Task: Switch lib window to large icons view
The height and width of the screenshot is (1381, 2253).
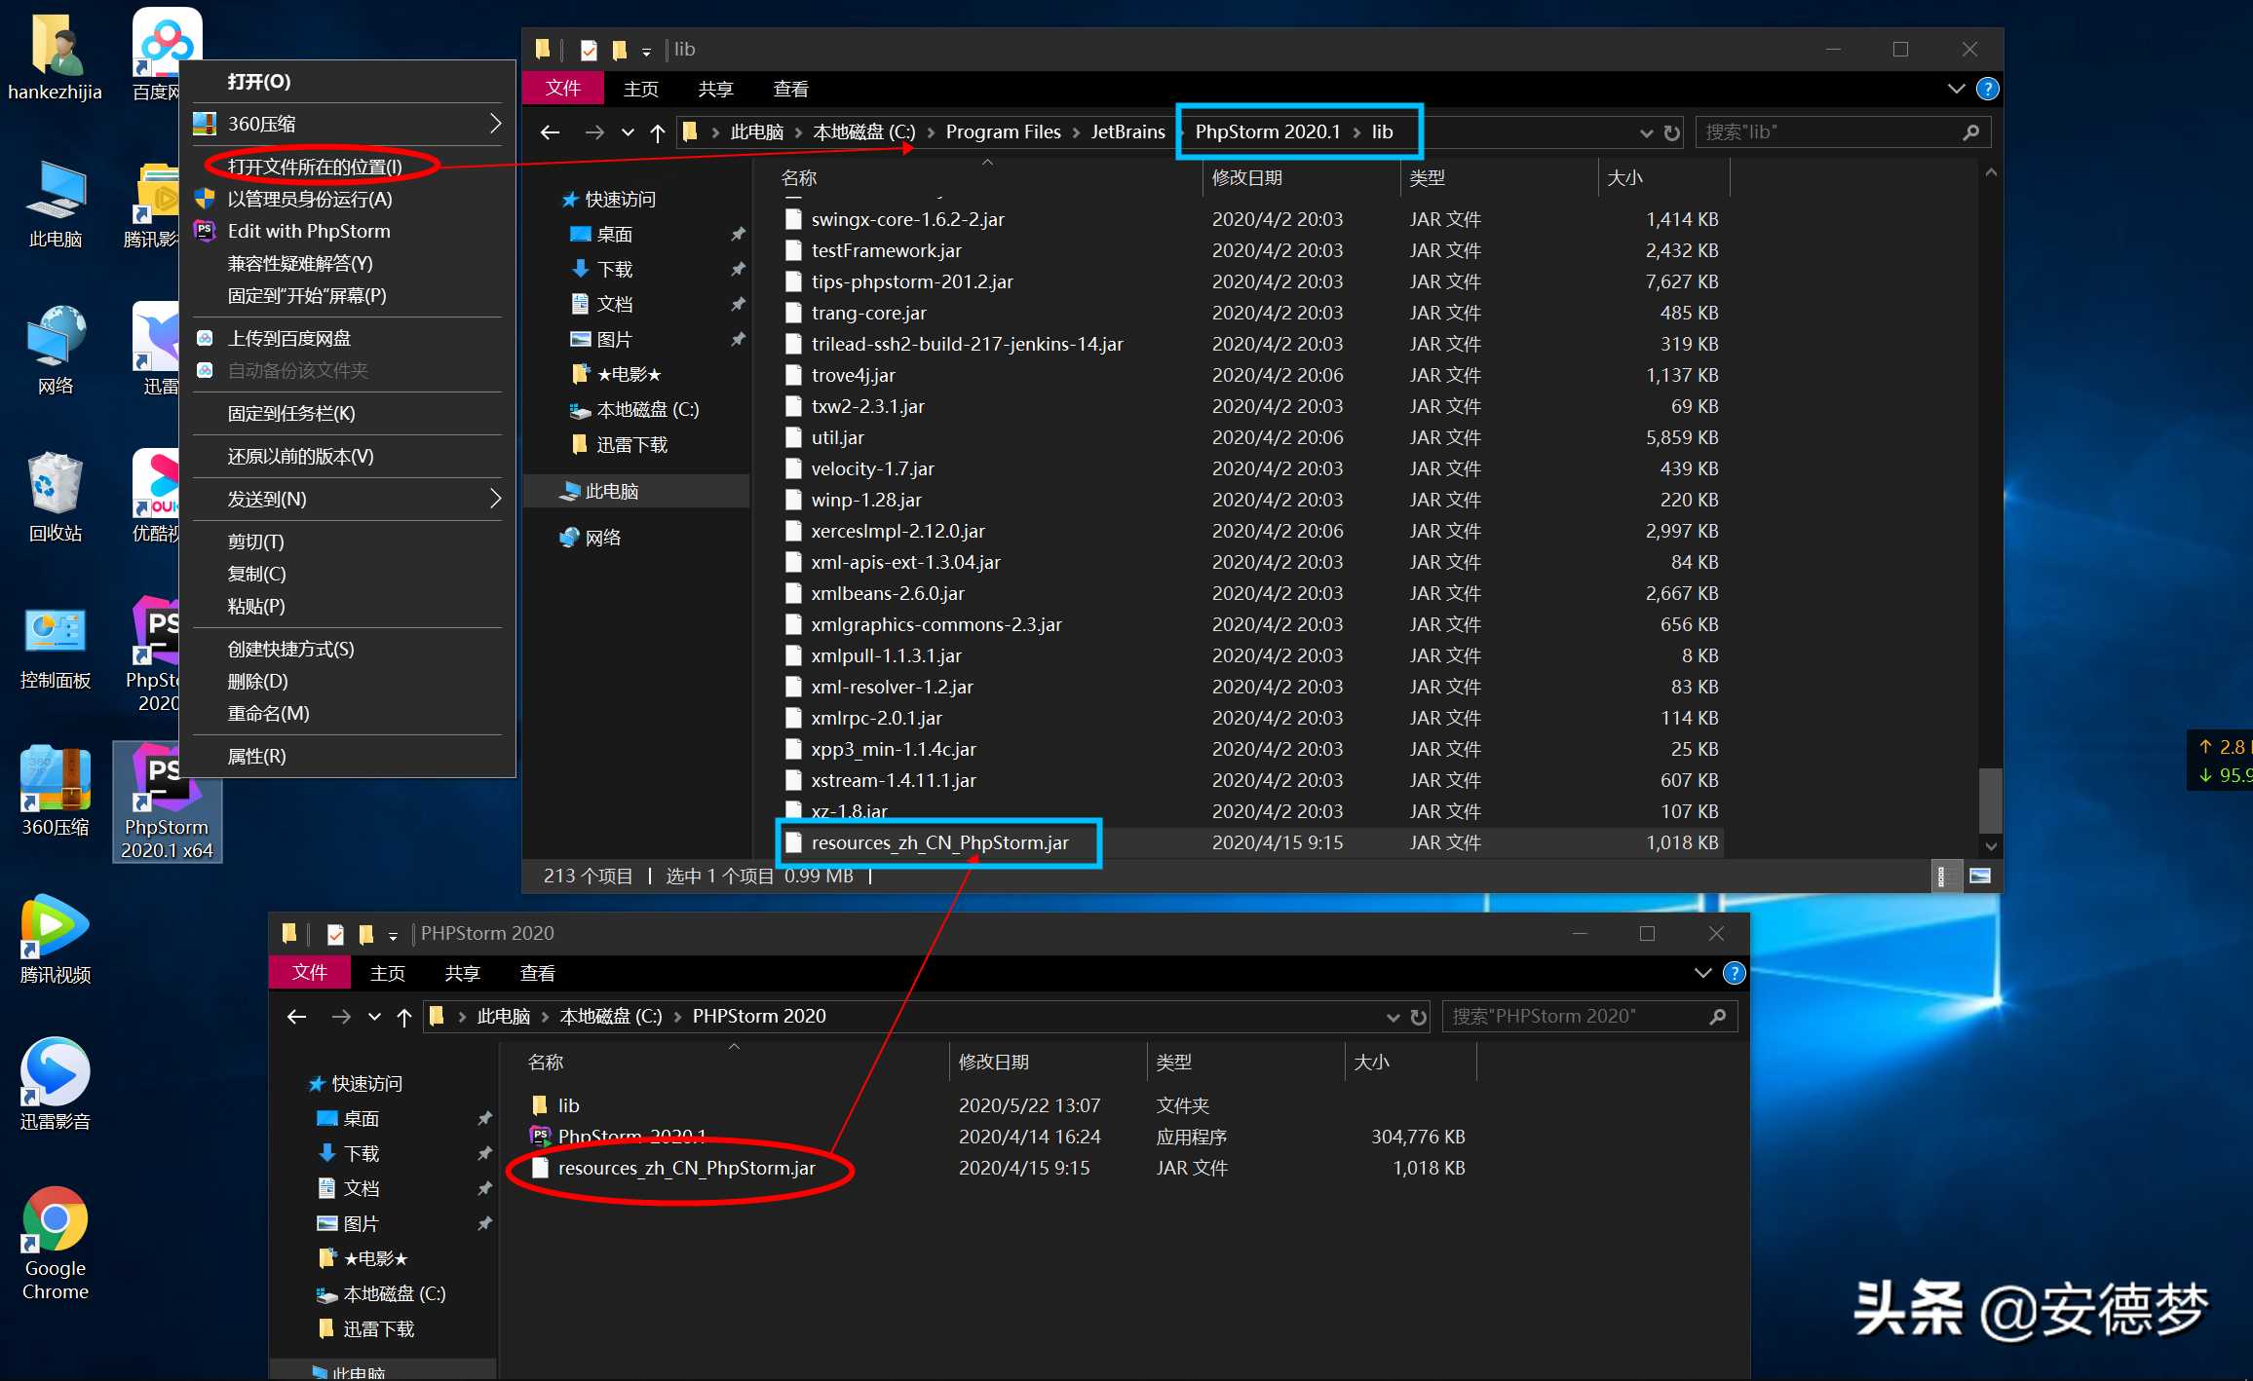Action: (1979, 876)
